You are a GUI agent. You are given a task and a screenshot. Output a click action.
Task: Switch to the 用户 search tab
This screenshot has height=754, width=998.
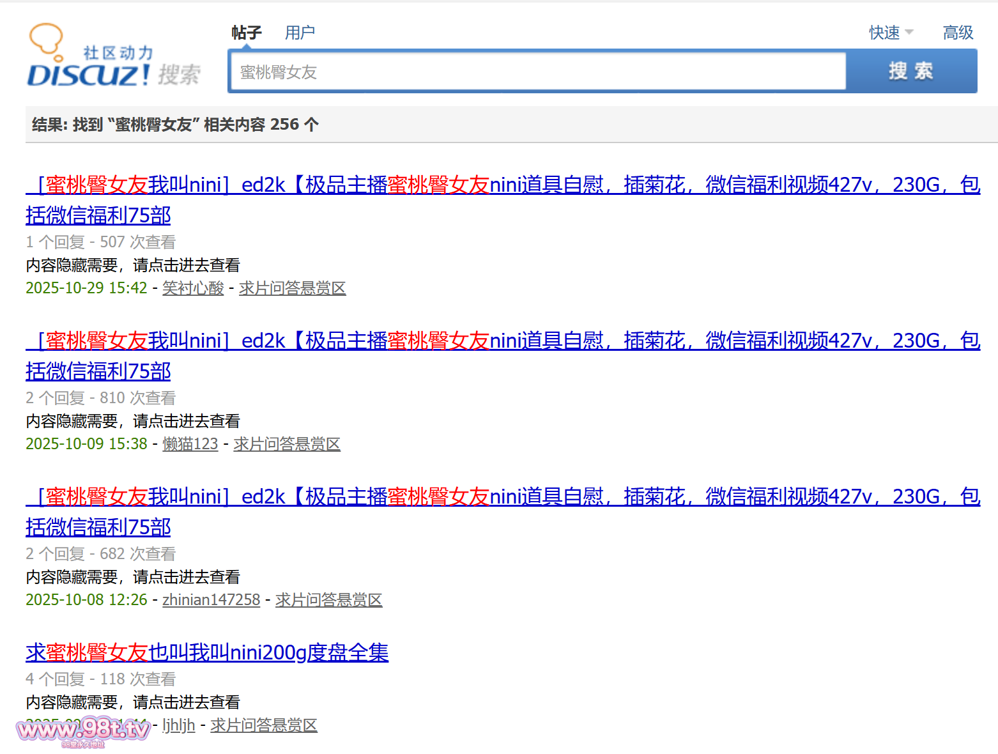(300, 33)
